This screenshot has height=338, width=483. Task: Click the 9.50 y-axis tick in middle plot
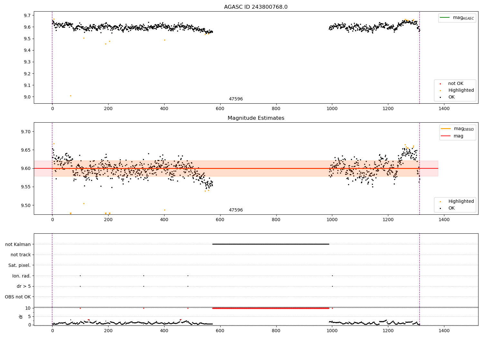(x=25, y=205)
